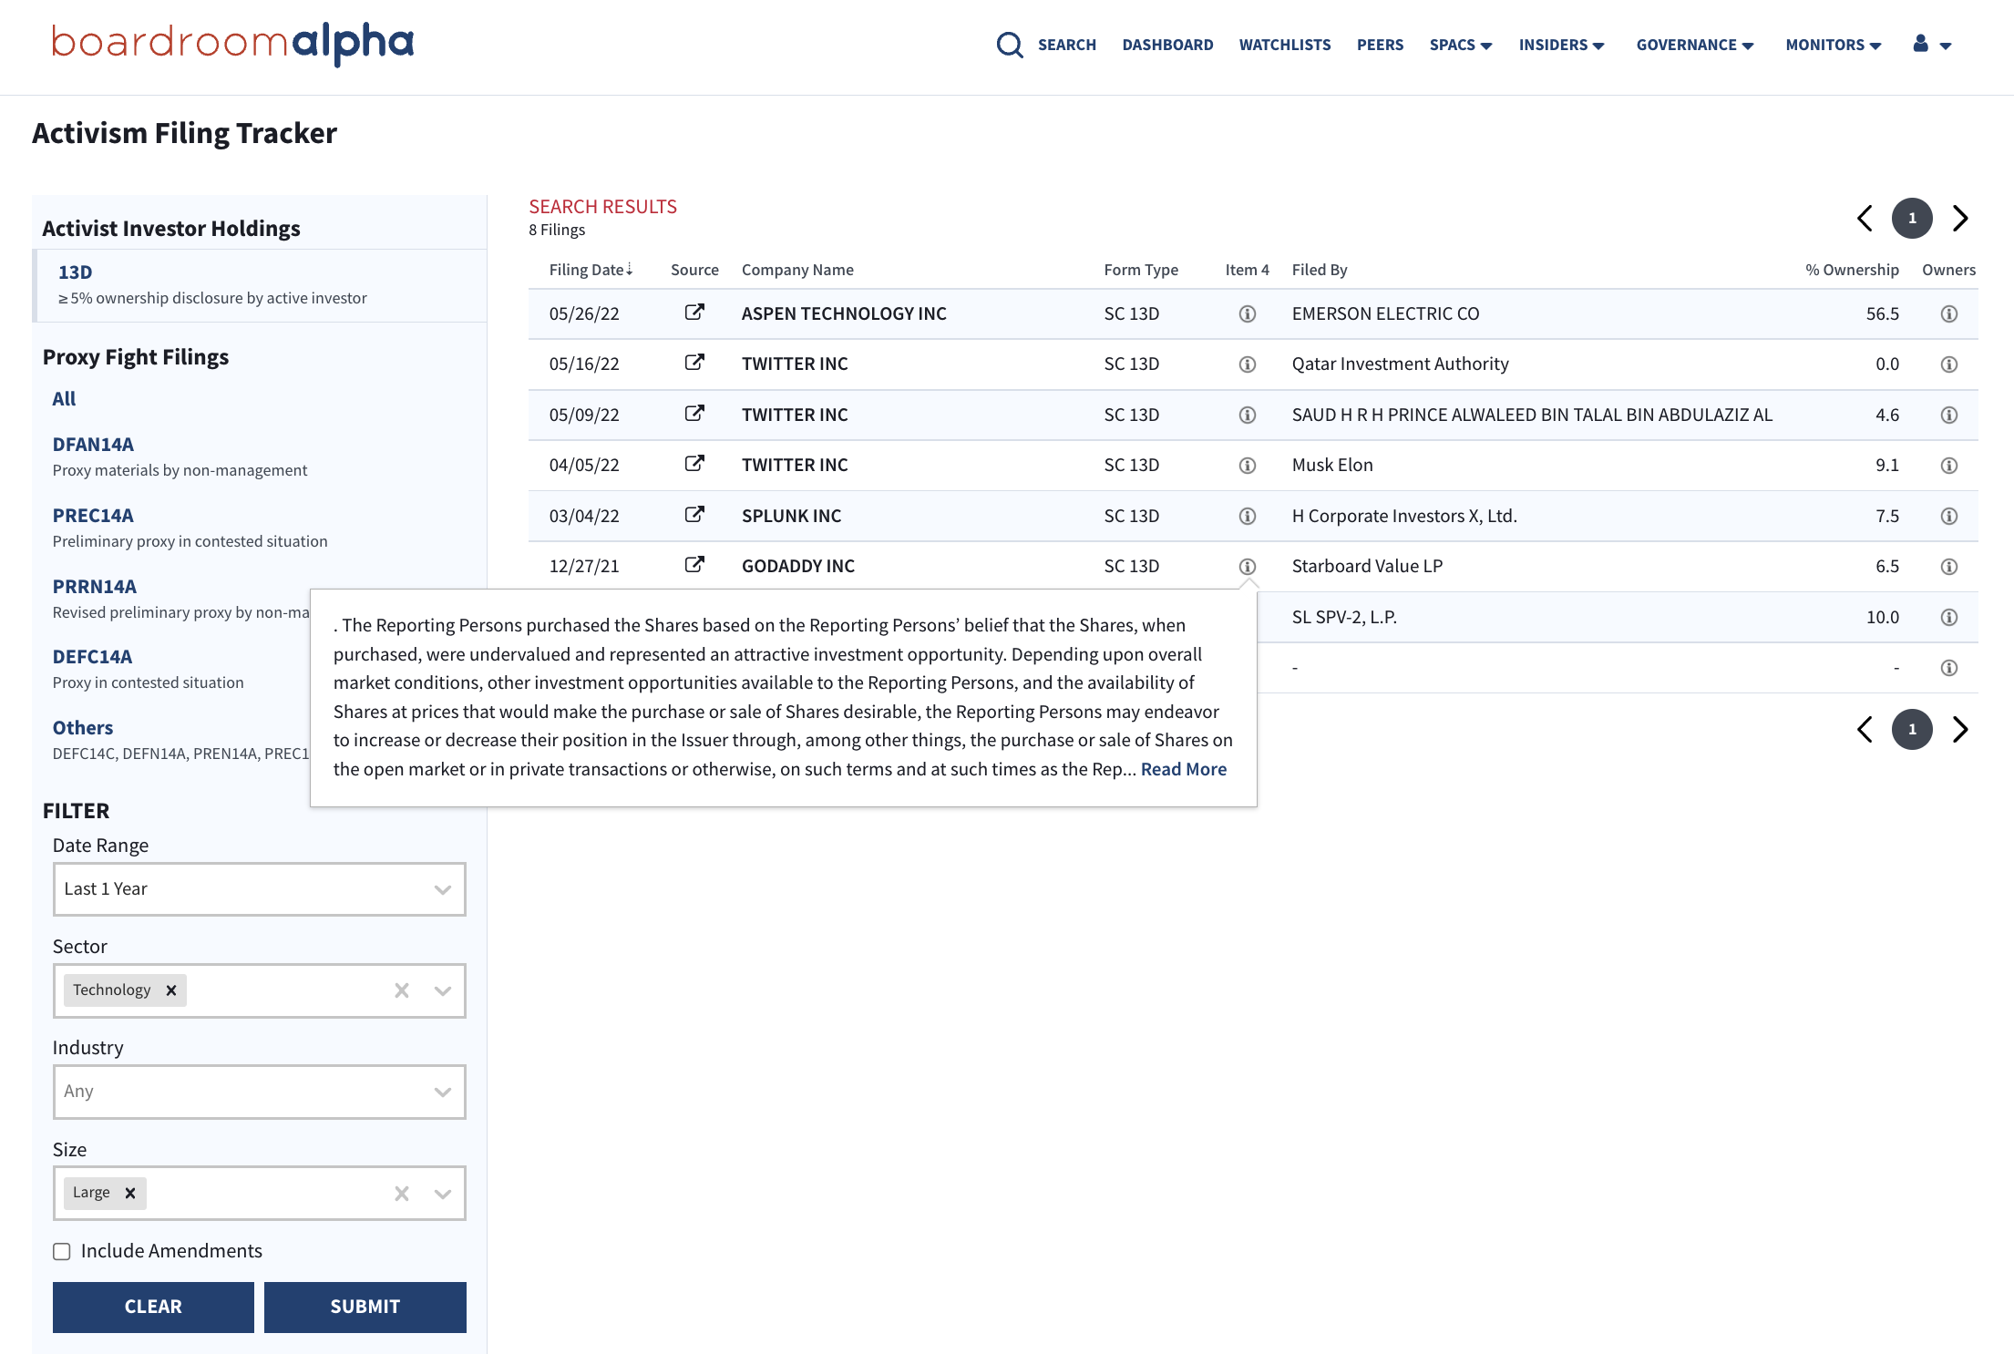Sort by Filing Date column arrow

coord(629,269)
